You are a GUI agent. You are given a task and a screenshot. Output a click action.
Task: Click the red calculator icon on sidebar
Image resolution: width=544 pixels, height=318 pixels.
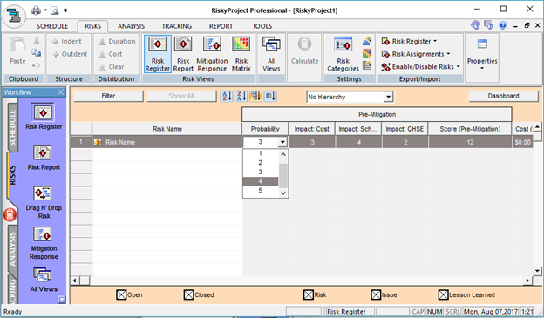[10, 215]
